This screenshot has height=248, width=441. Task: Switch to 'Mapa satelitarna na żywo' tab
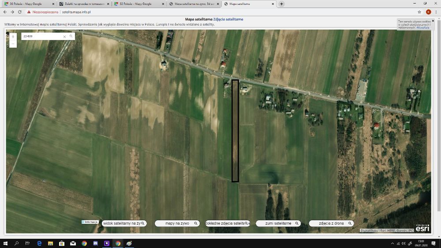pos(194,4)
